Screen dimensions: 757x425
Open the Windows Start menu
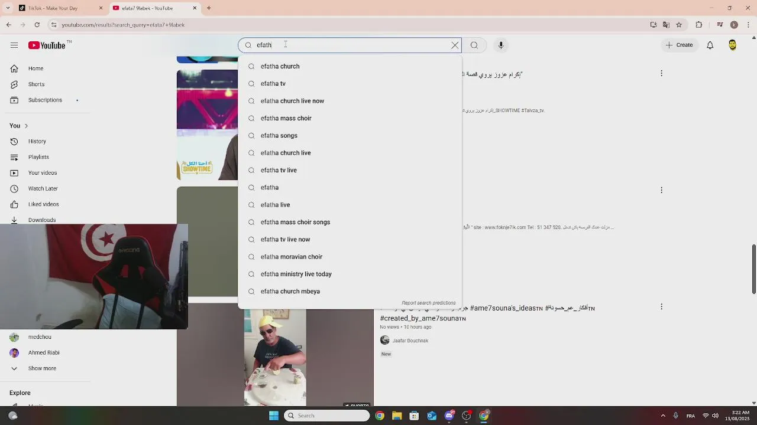tap(274, 416)
